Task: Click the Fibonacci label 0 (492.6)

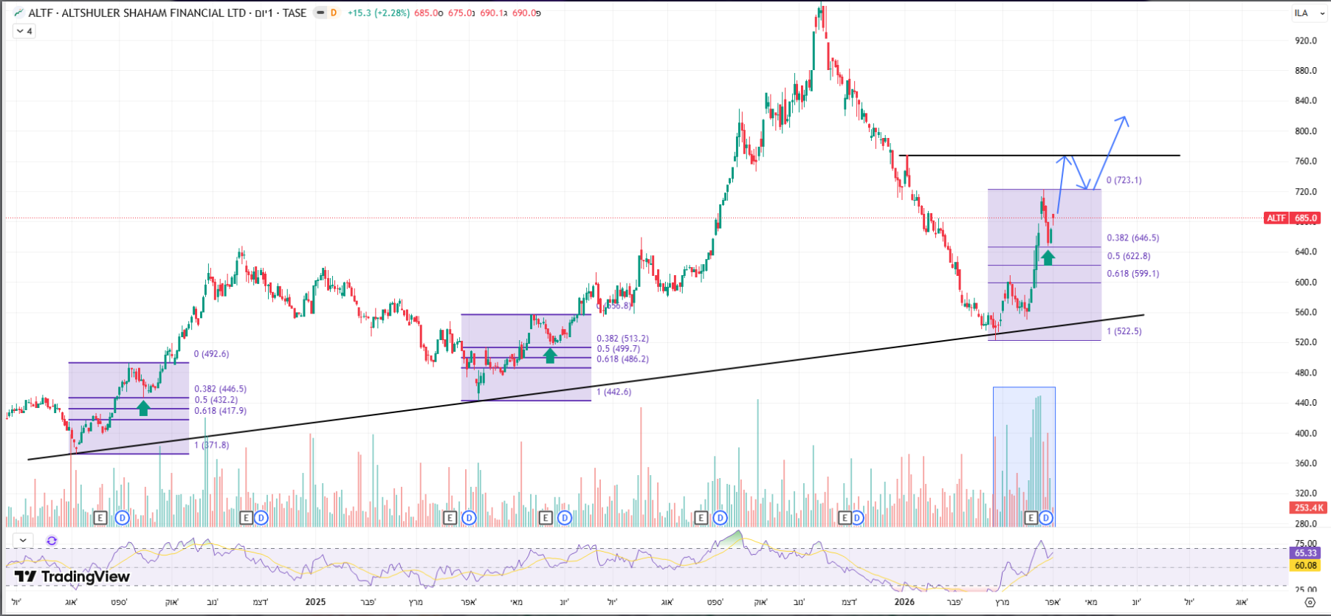Action: click(211, 353)
